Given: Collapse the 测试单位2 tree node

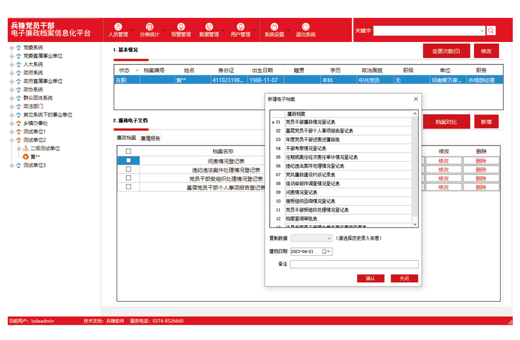Looking at the screenshot, I should point(12,140).
